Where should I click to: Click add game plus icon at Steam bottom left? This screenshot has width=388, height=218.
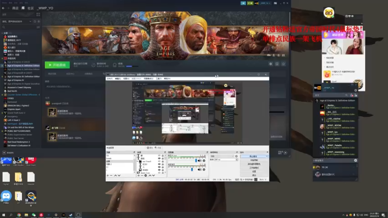pyautogui.click(x=4, y=153)
